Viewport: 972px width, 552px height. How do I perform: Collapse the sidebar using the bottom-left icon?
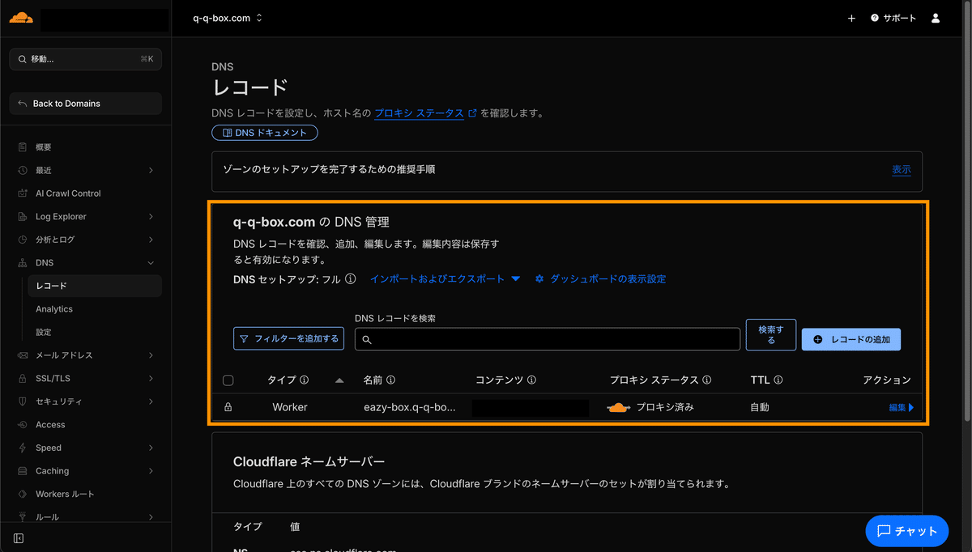(18, 537)
